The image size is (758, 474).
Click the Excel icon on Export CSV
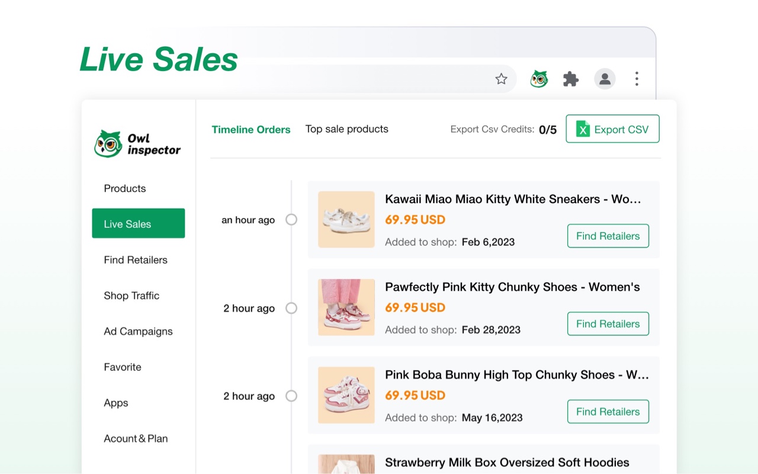[x=583, y=129]
